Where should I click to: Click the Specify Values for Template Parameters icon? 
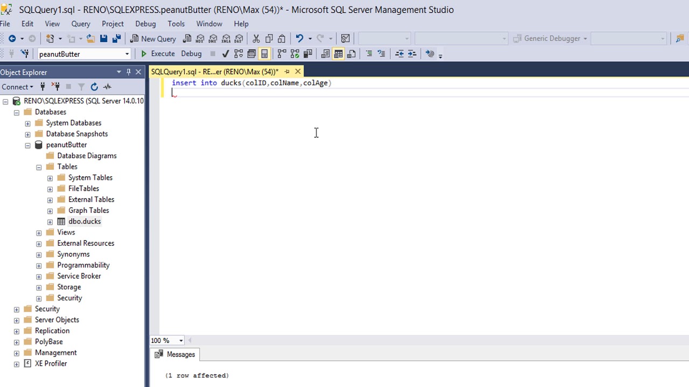coord(430,54)
